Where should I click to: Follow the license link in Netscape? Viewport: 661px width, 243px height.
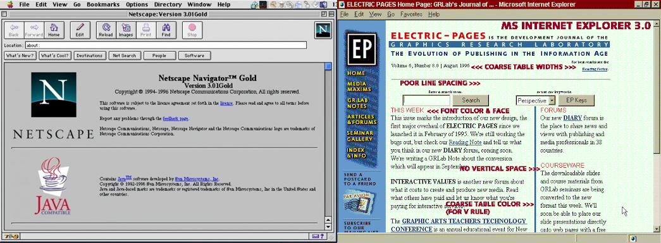[226, 103]
